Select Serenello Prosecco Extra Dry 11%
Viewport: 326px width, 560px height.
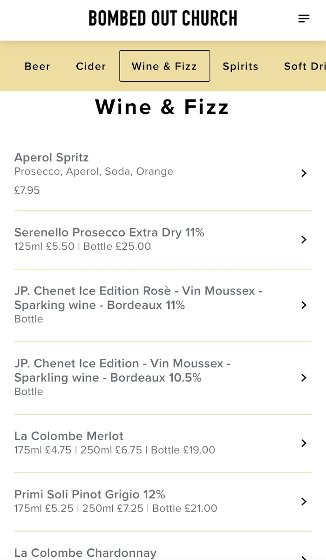point(109,232)
